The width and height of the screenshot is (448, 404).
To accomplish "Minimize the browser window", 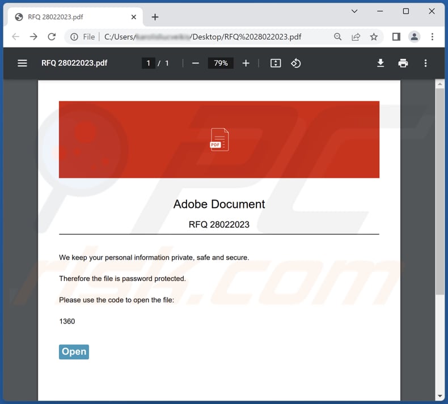I will pyautogui.click(x=380, y=11).
